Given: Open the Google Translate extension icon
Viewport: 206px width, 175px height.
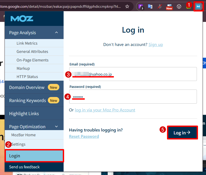Looking at the screenshot, I should pyautogui.click(x=150, y=6).
